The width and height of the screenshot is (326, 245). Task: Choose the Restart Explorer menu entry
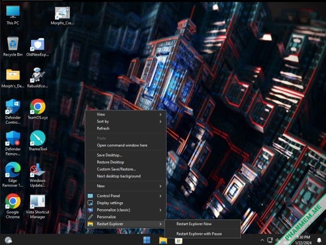pos(126,224)
